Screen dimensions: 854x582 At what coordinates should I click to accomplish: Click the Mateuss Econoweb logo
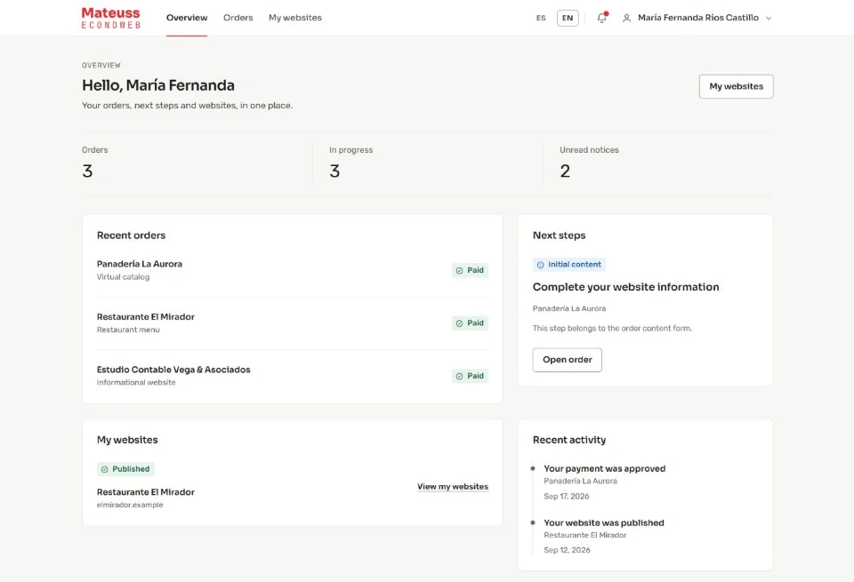110,18
